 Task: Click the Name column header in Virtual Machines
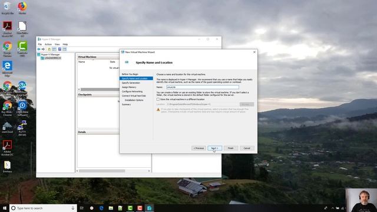82,62
